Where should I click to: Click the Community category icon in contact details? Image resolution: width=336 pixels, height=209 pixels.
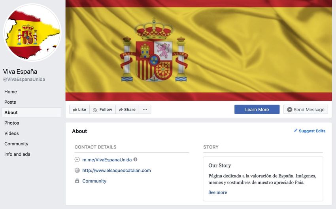pos(77,181)
